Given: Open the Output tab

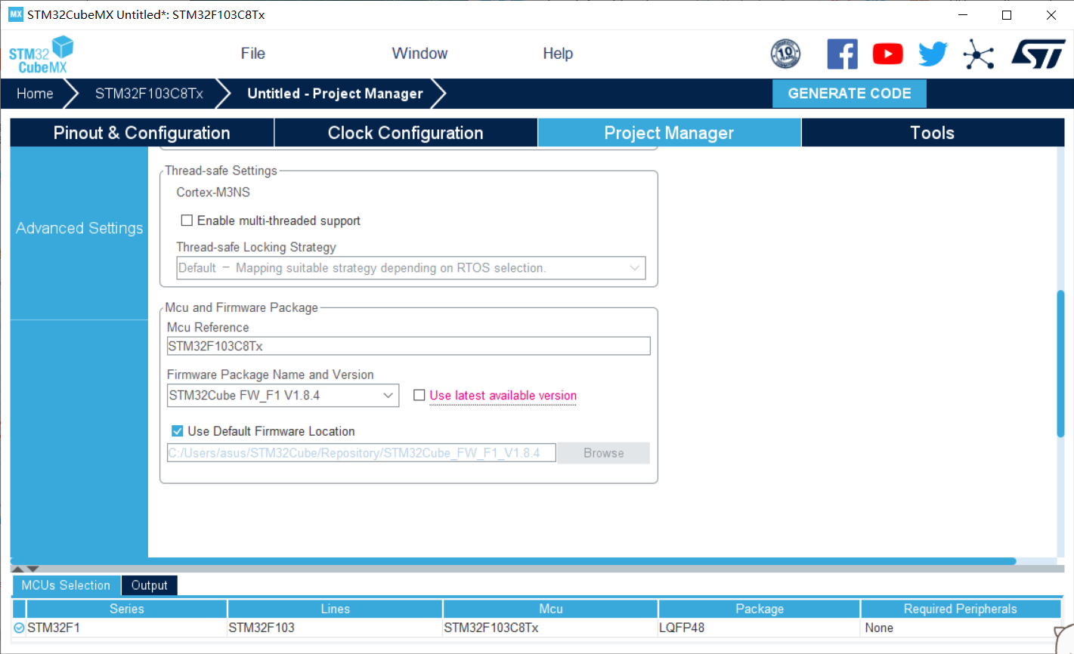Looking at the screenshot, I should [x=150, y=585].
